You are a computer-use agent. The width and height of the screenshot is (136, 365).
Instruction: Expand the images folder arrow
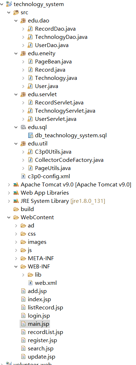(16, 242)
